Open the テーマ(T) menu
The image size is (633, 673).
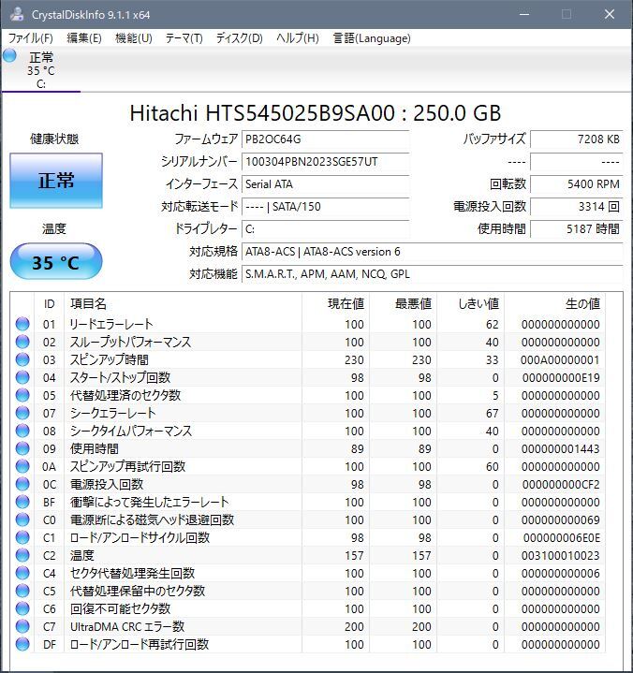pos(184,38)
